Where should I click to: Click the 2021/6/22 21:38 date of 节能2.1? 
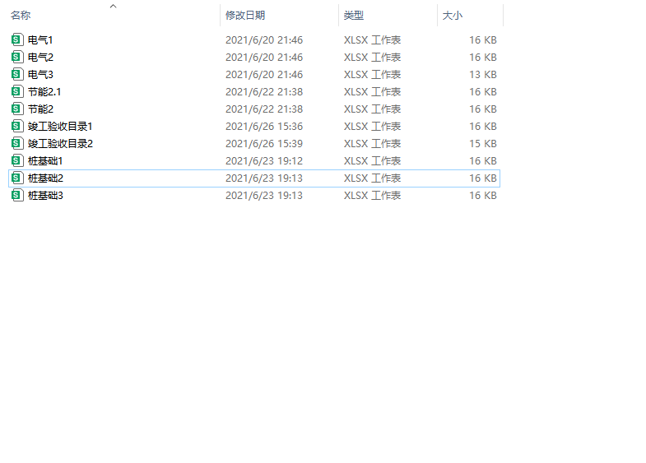(264, 91)
